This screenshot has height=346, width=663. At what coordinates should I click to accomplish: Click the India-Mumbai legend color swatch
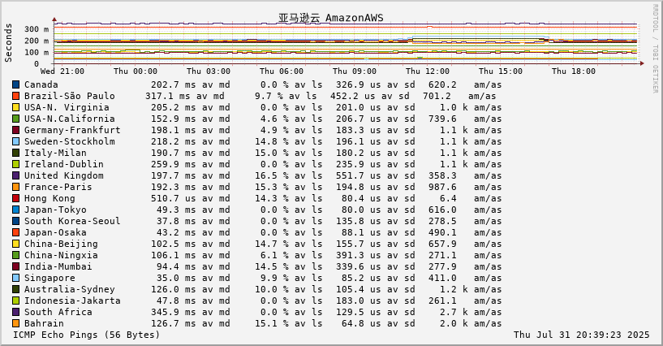point(16,266)
